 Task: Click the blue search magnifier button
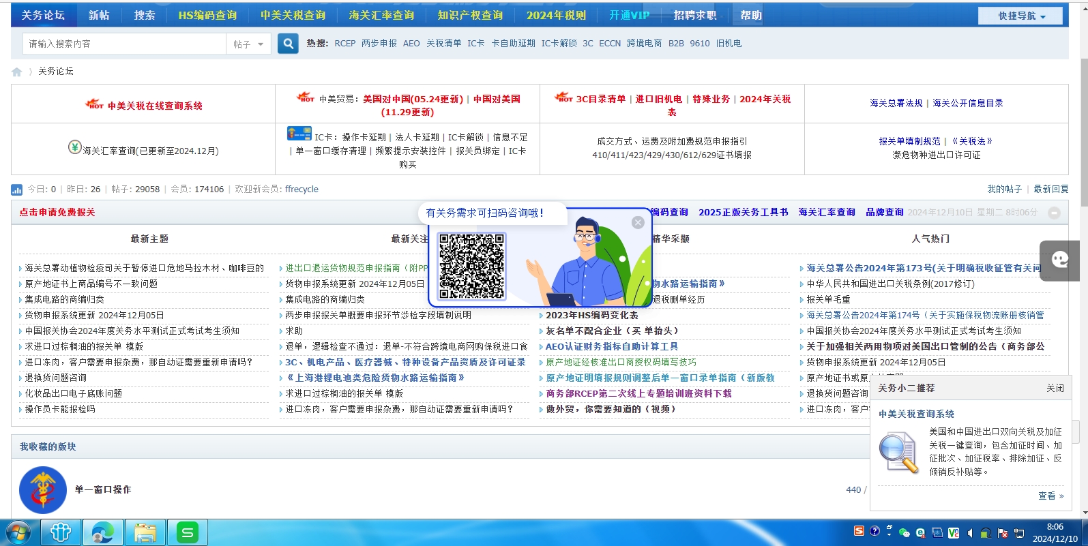click(x=288, y=44)
